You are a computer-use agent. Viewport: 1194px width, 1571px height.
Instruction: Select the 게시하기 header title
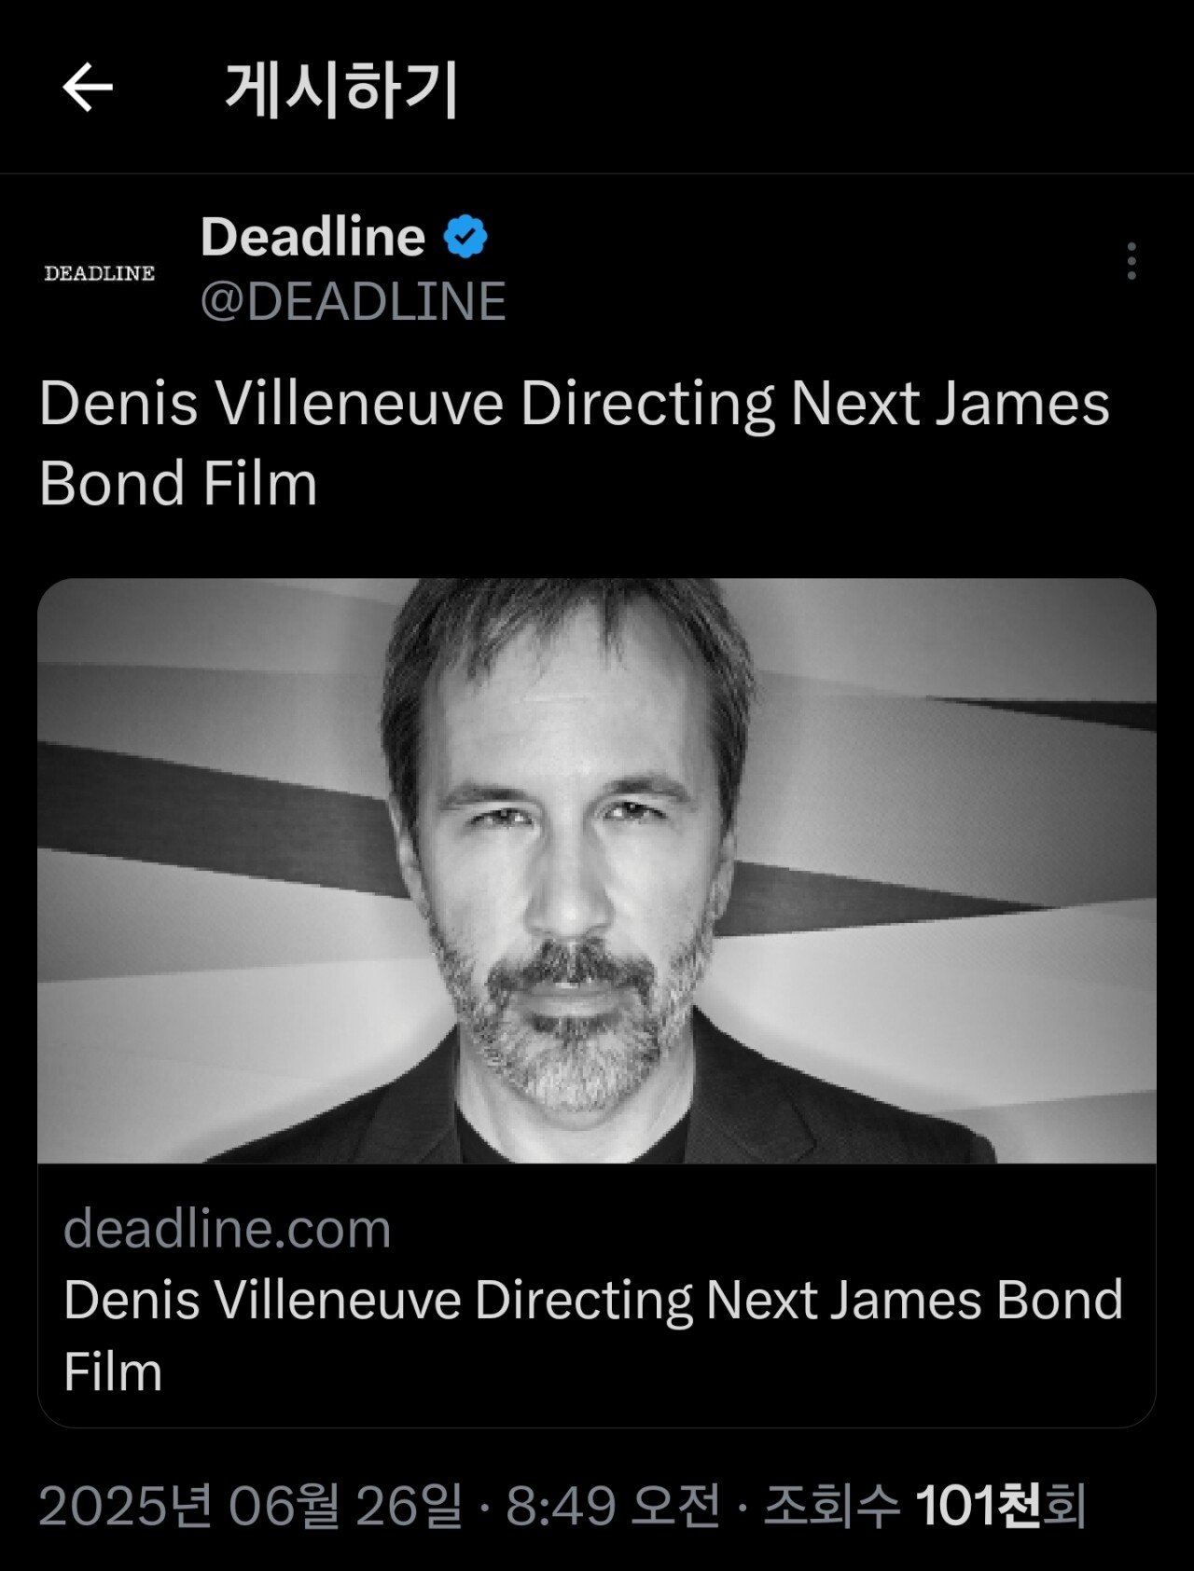point(341,90)
